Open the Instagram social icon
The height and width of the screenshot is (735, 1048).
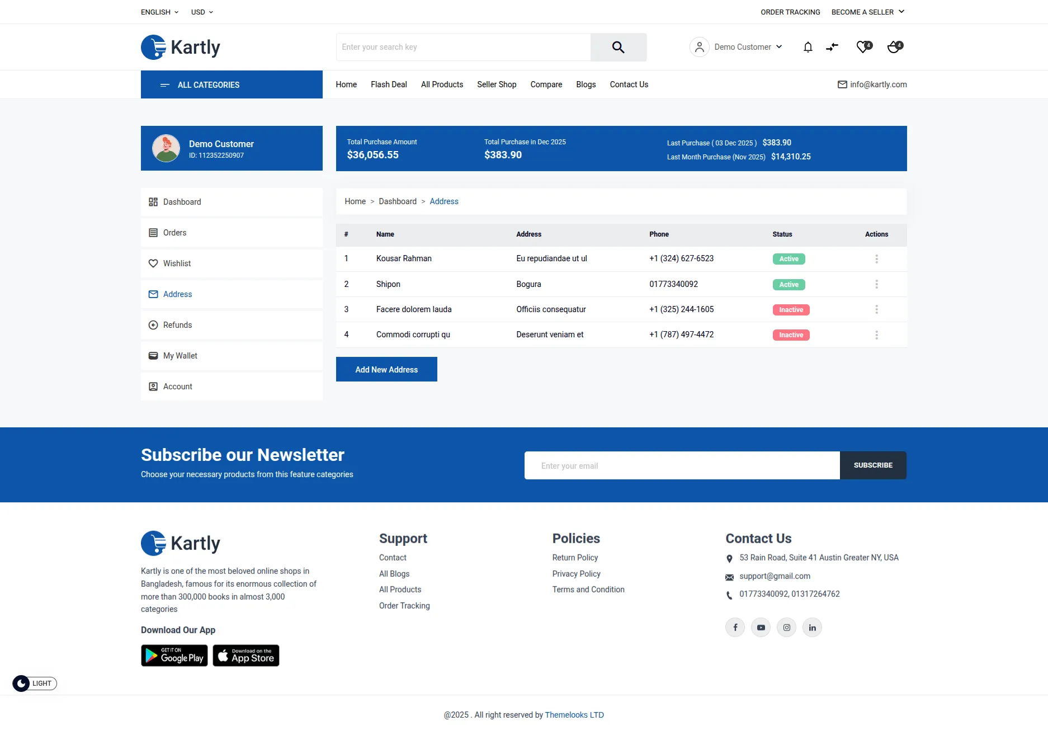pyautogui.click(x=786, y=628)
